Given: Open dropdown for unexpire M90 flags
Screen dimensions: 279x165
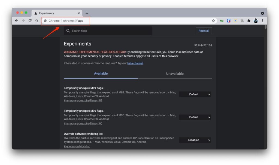Looking at the screenshot, I should coord(195,117).
